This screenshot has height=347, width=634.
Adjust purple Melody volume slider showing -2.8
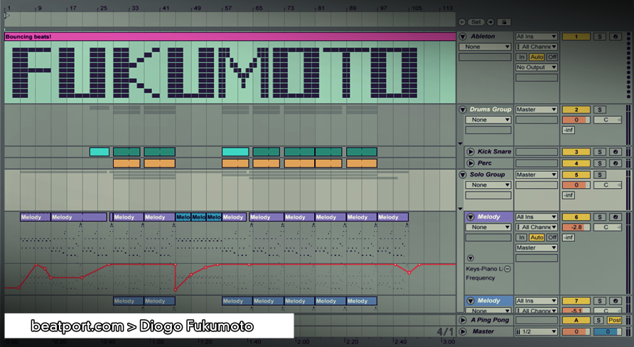point(576,228)
